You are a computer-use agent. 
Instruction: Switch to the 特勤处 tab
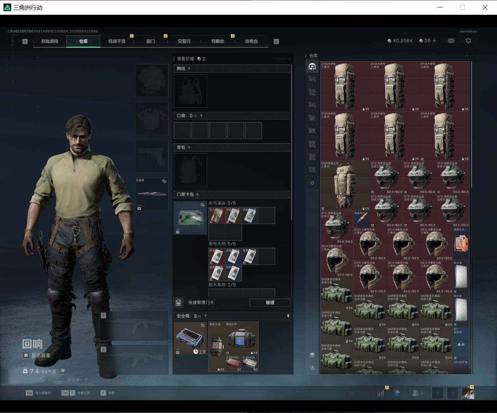[218, 41]
